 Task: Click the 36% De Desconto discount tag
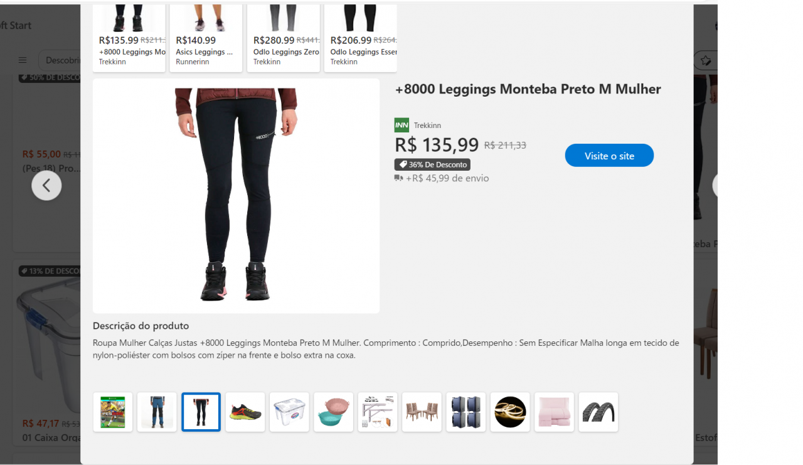point(432,164)
